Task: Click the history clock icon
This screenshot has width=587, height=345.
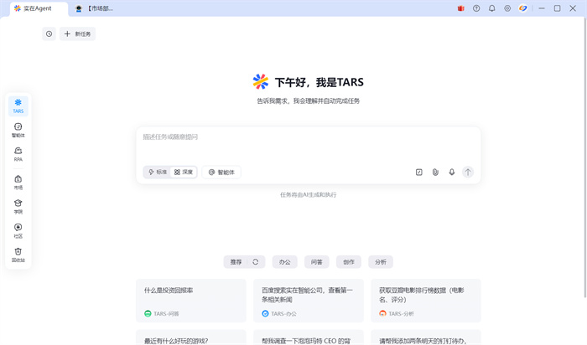Action: (49, 34)
